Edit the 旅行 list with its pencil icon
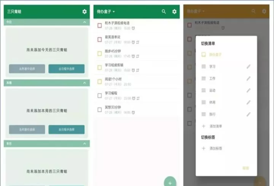Image resolution: width=274 pixels, height=186 pixels. coord(248,114)
